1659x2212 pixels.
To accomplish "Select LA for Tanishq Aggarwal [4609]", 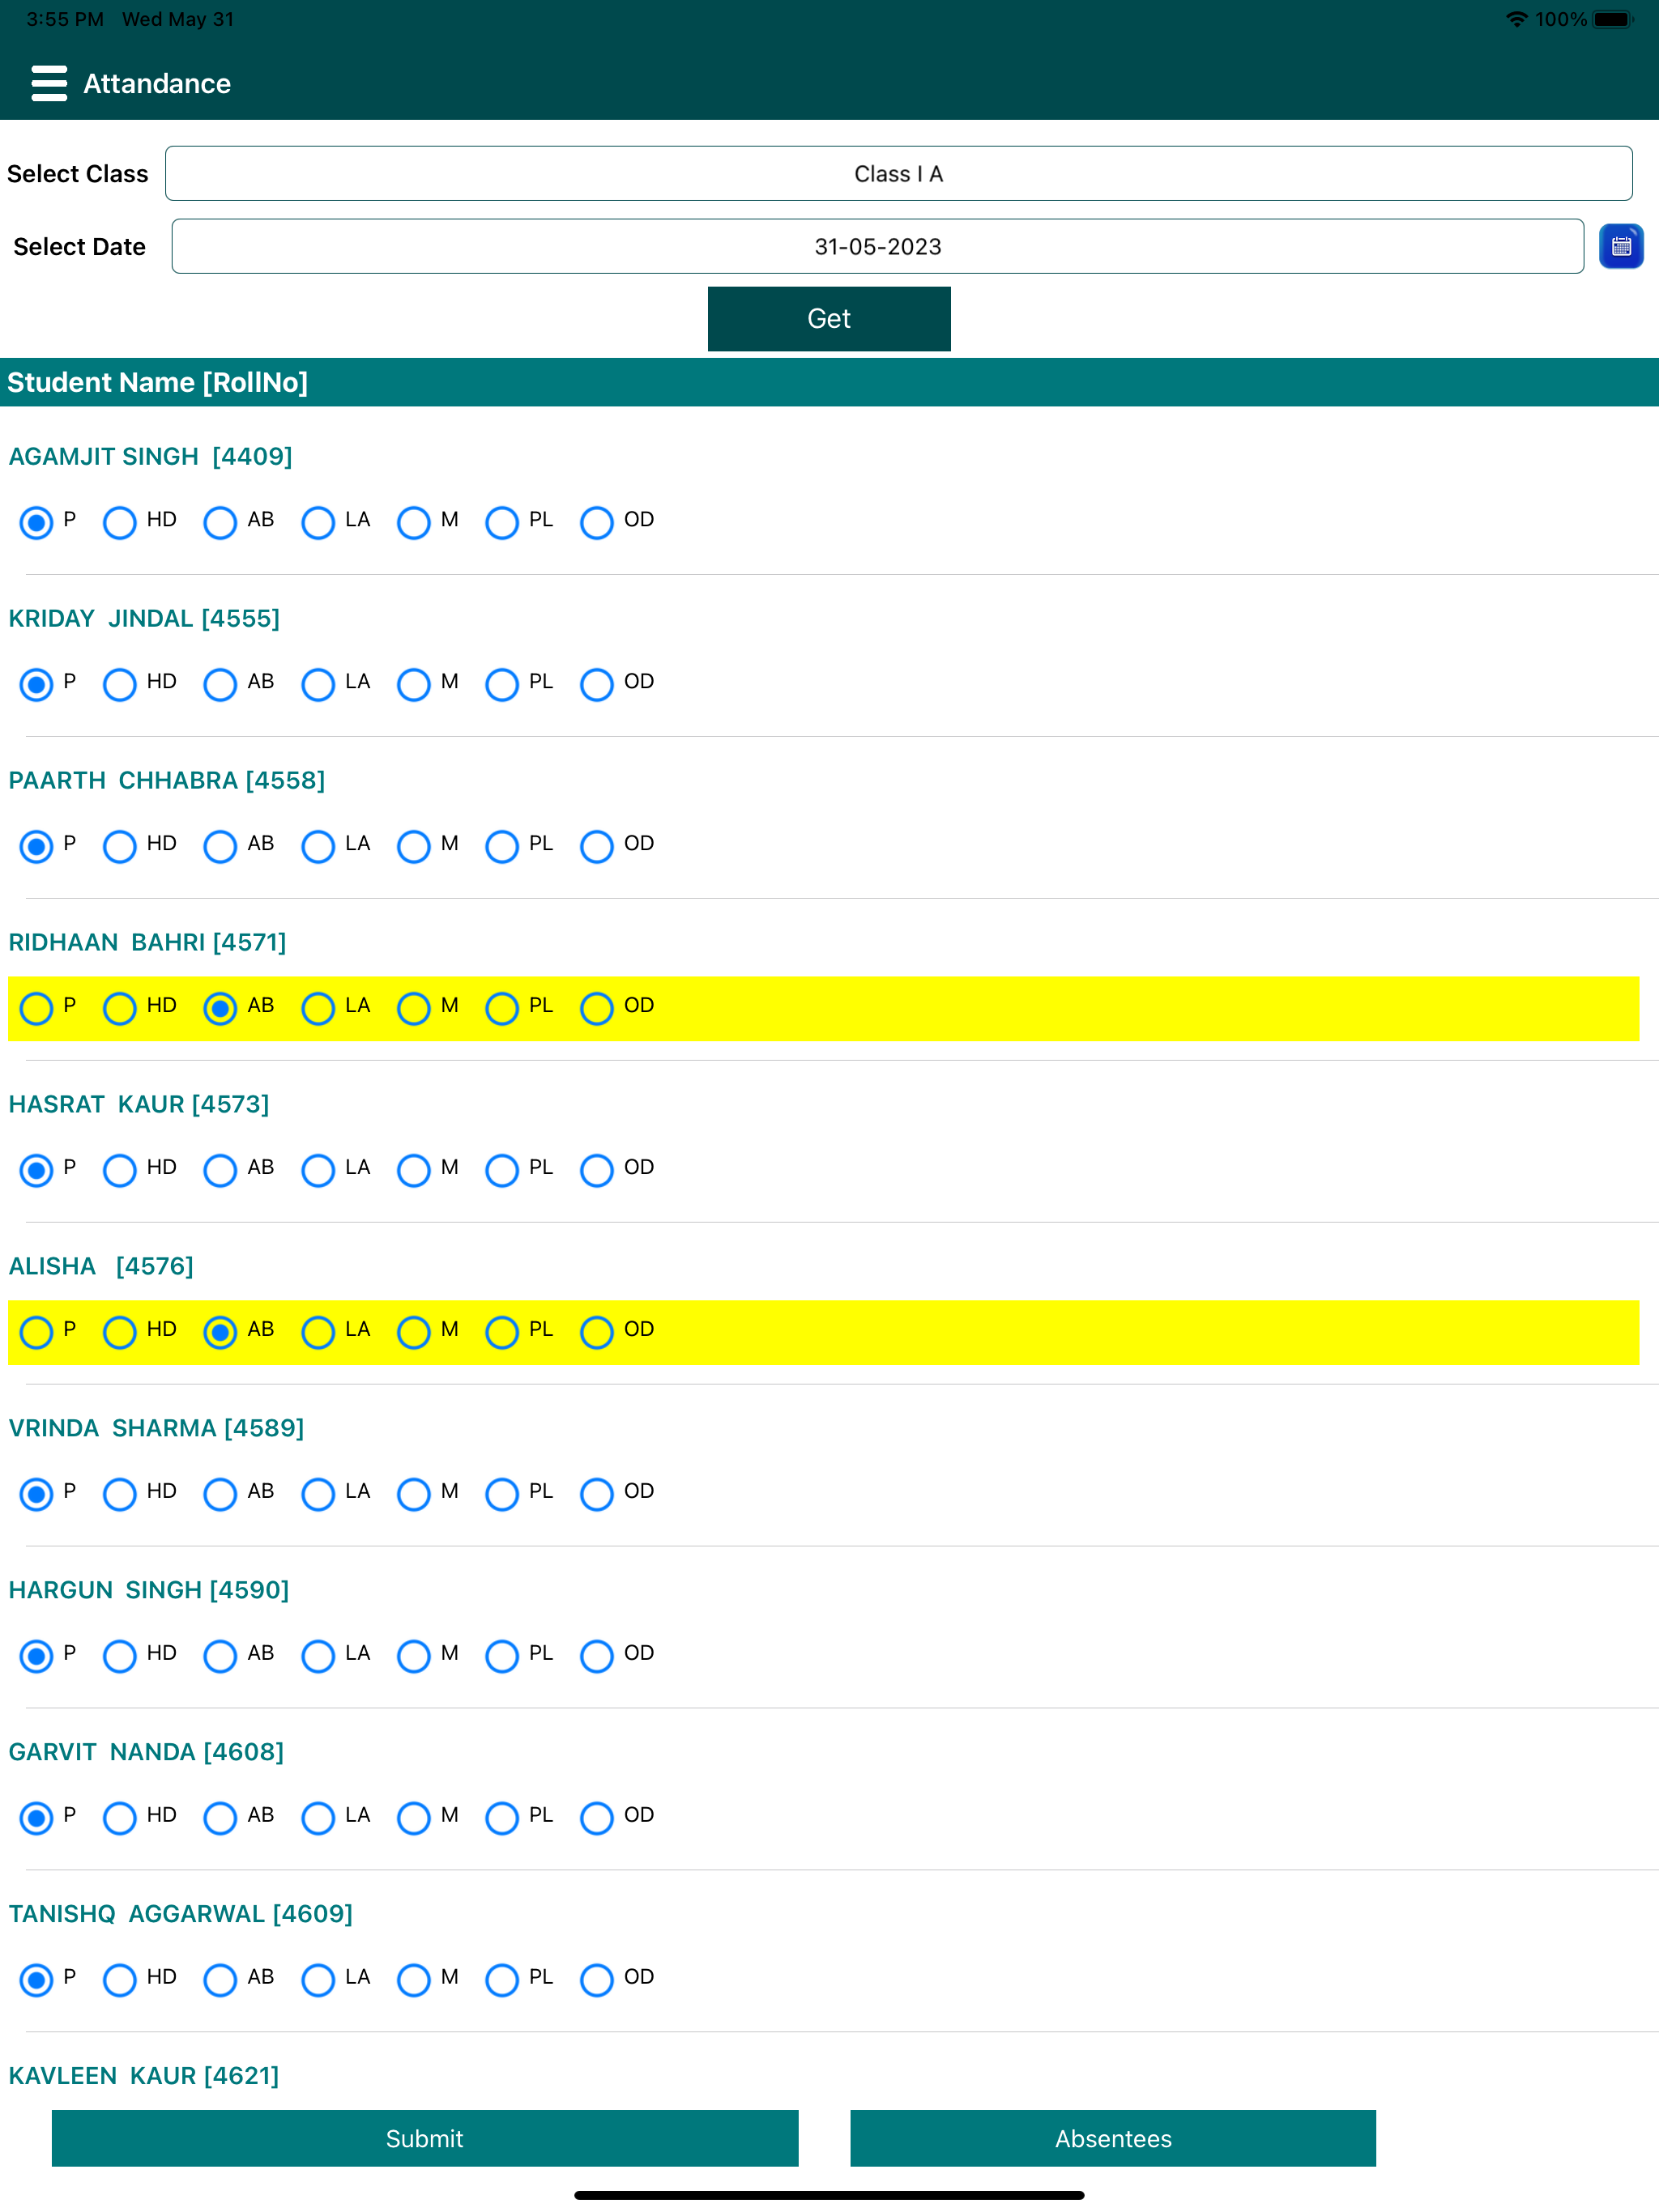I will pyautogui.click(x=318, y=1980).
